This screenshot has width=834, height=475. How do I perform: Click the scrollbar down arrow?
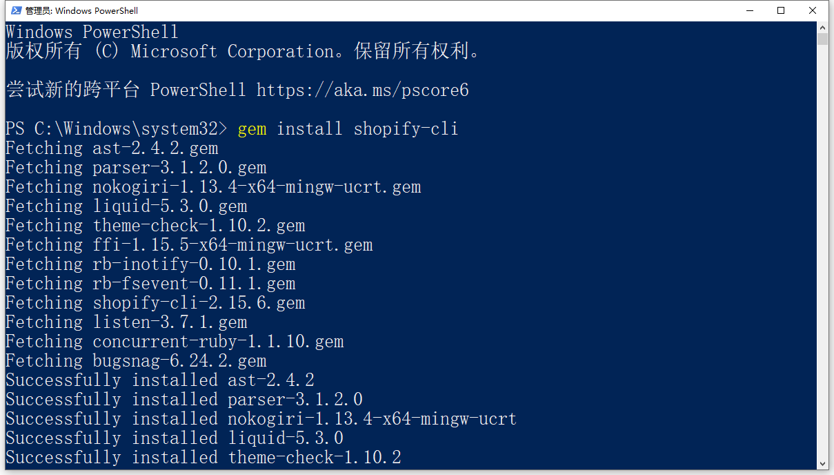(x=822, y=463)
